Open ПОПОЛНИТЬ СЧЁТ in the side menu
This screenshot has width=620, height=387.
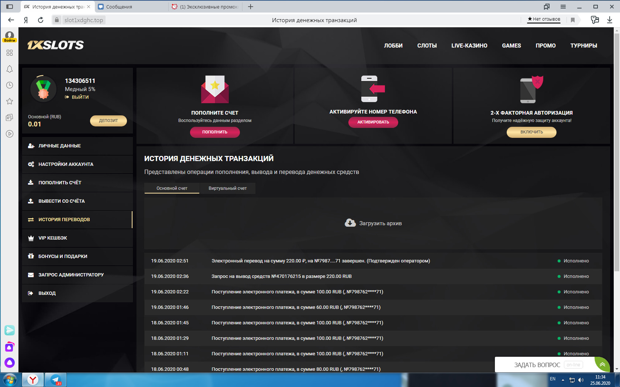pyautogui.click(x=77, y=183)
